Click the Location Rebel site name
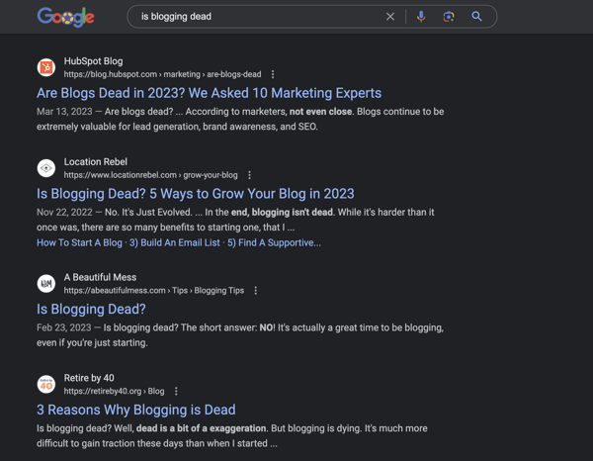Screen dimensions: 593x461 pos(96,162)
